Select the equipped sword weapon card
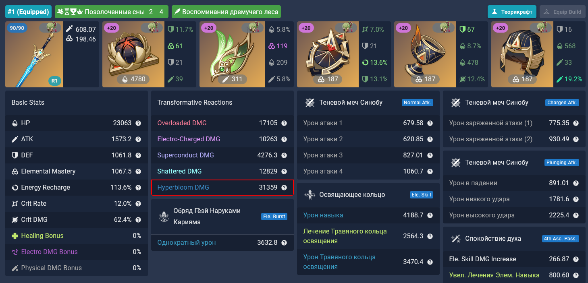 (52, 54)
